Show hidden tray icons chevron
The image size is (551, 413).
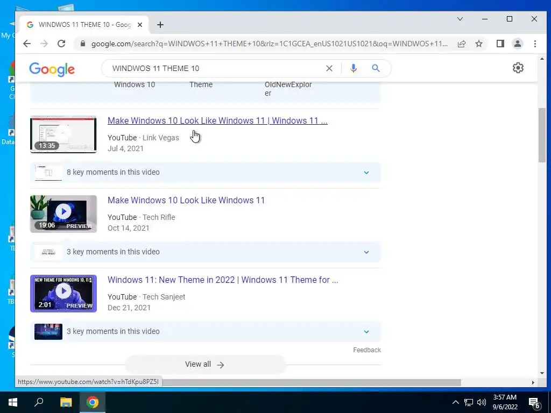tap(455, 402)
